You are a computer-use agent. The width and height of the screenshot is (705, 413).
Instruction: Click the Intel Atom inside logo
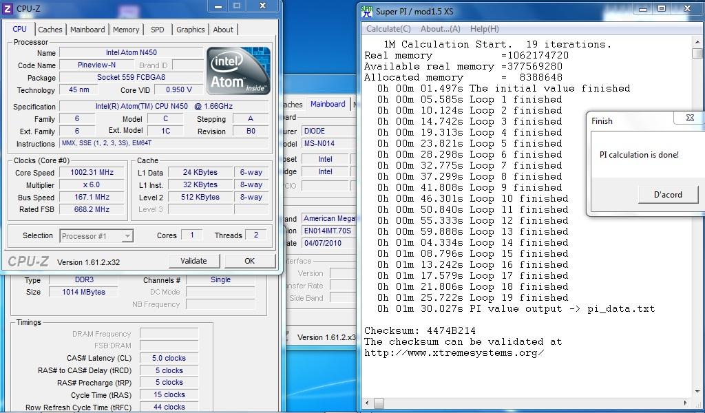click(238, 71)
